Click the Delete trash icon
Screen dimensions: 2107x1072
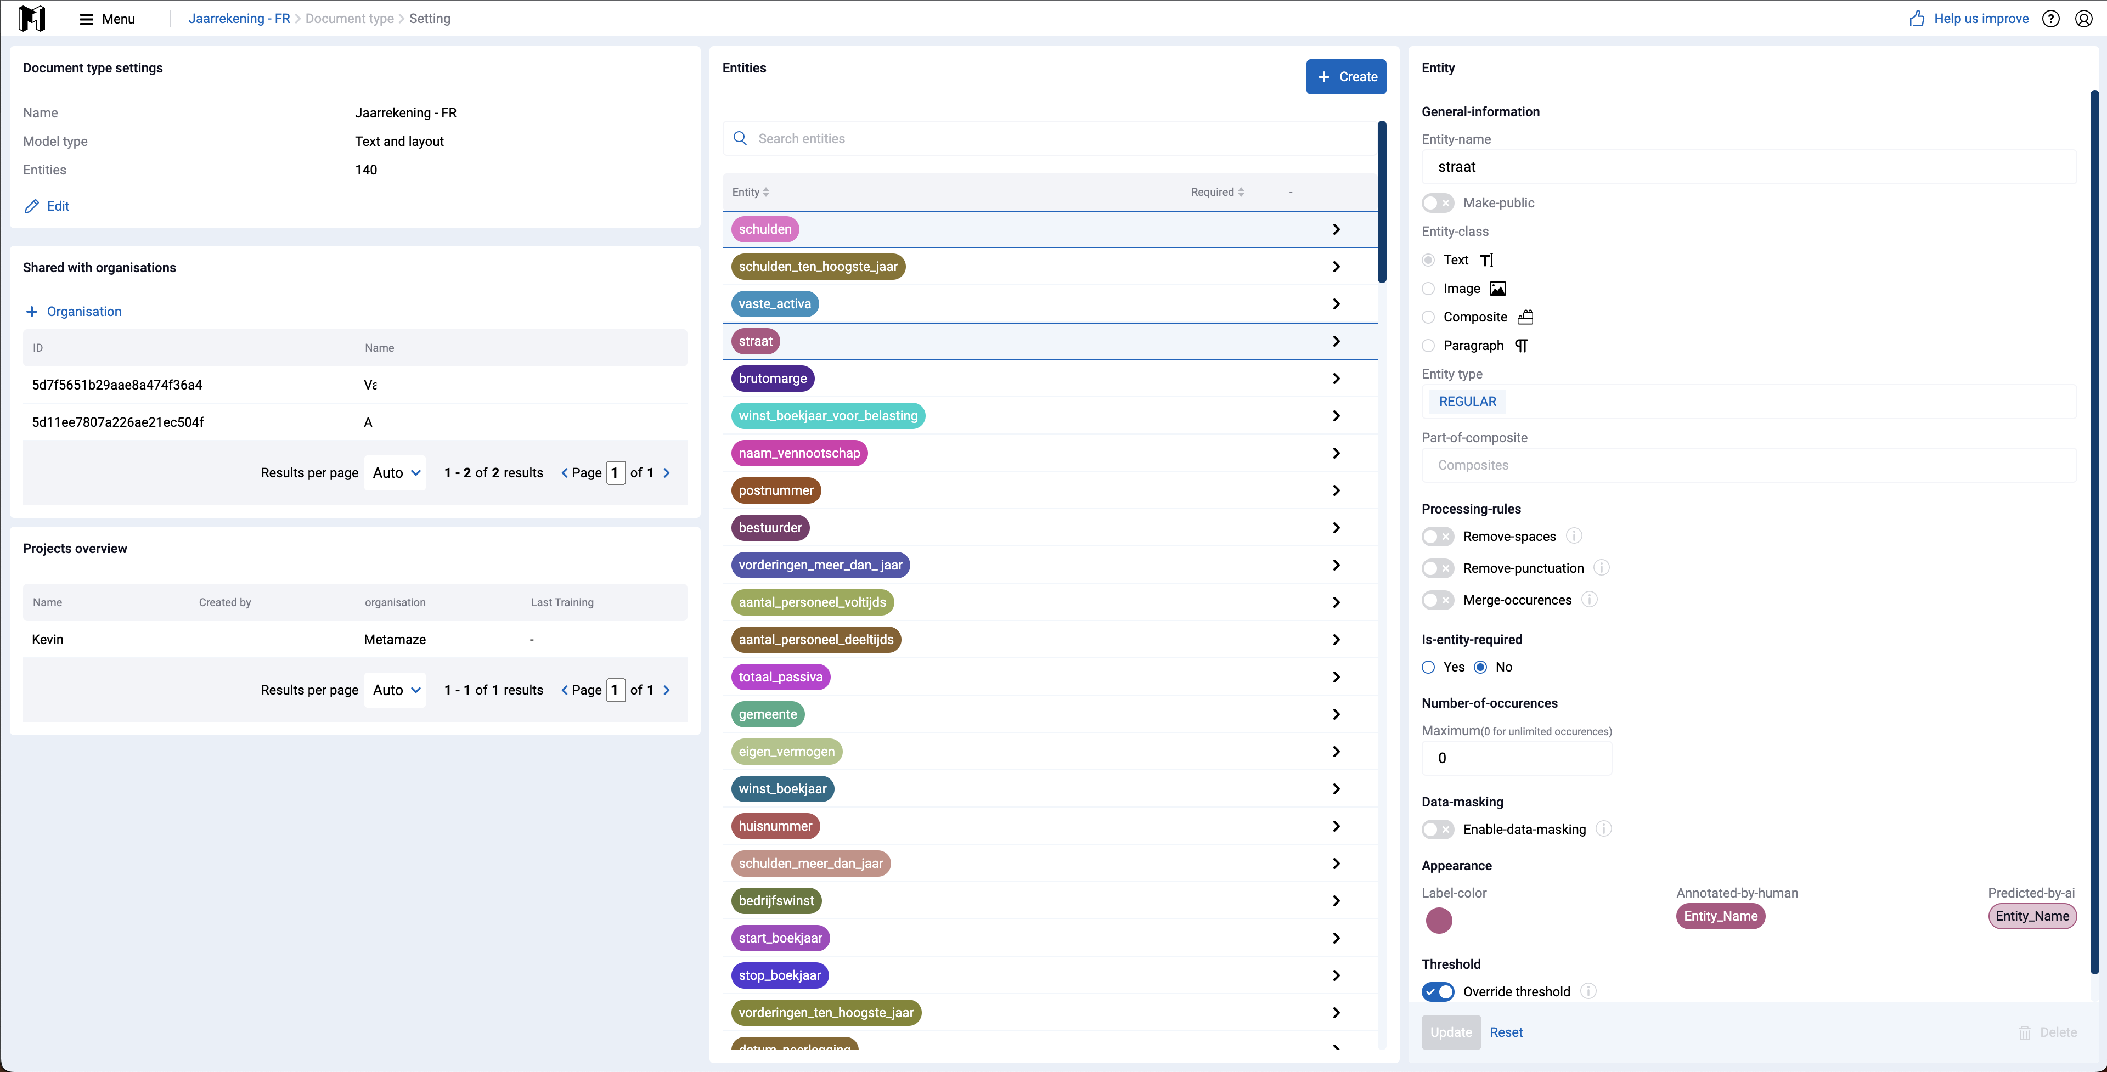tap(2024, 1032)
